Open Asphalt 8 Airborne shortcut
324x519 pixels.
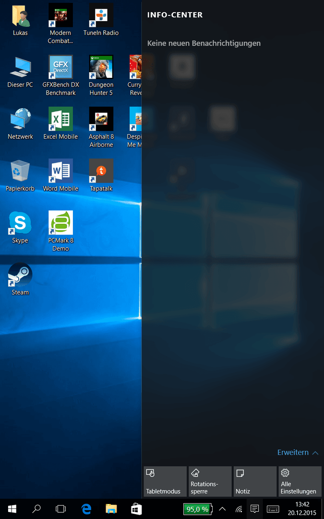click(x=101, y=127)
